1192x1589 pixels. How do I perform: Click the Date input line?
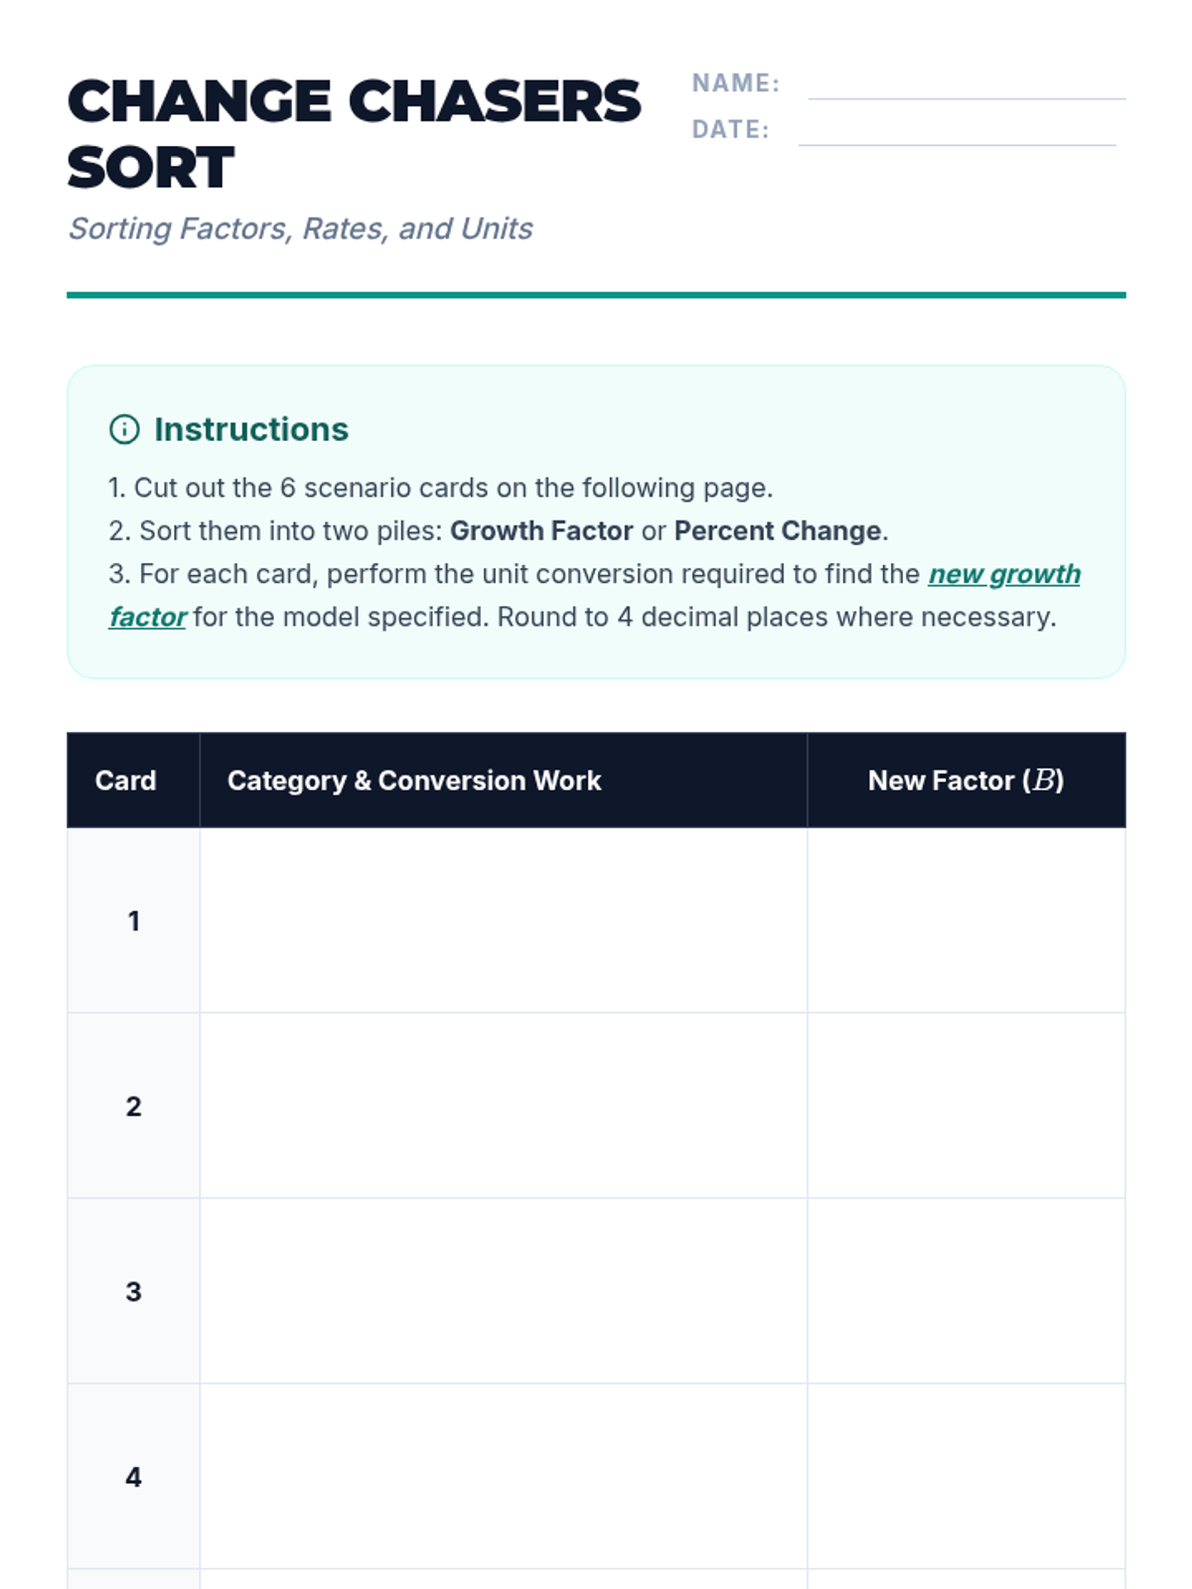tap(956, 132)
